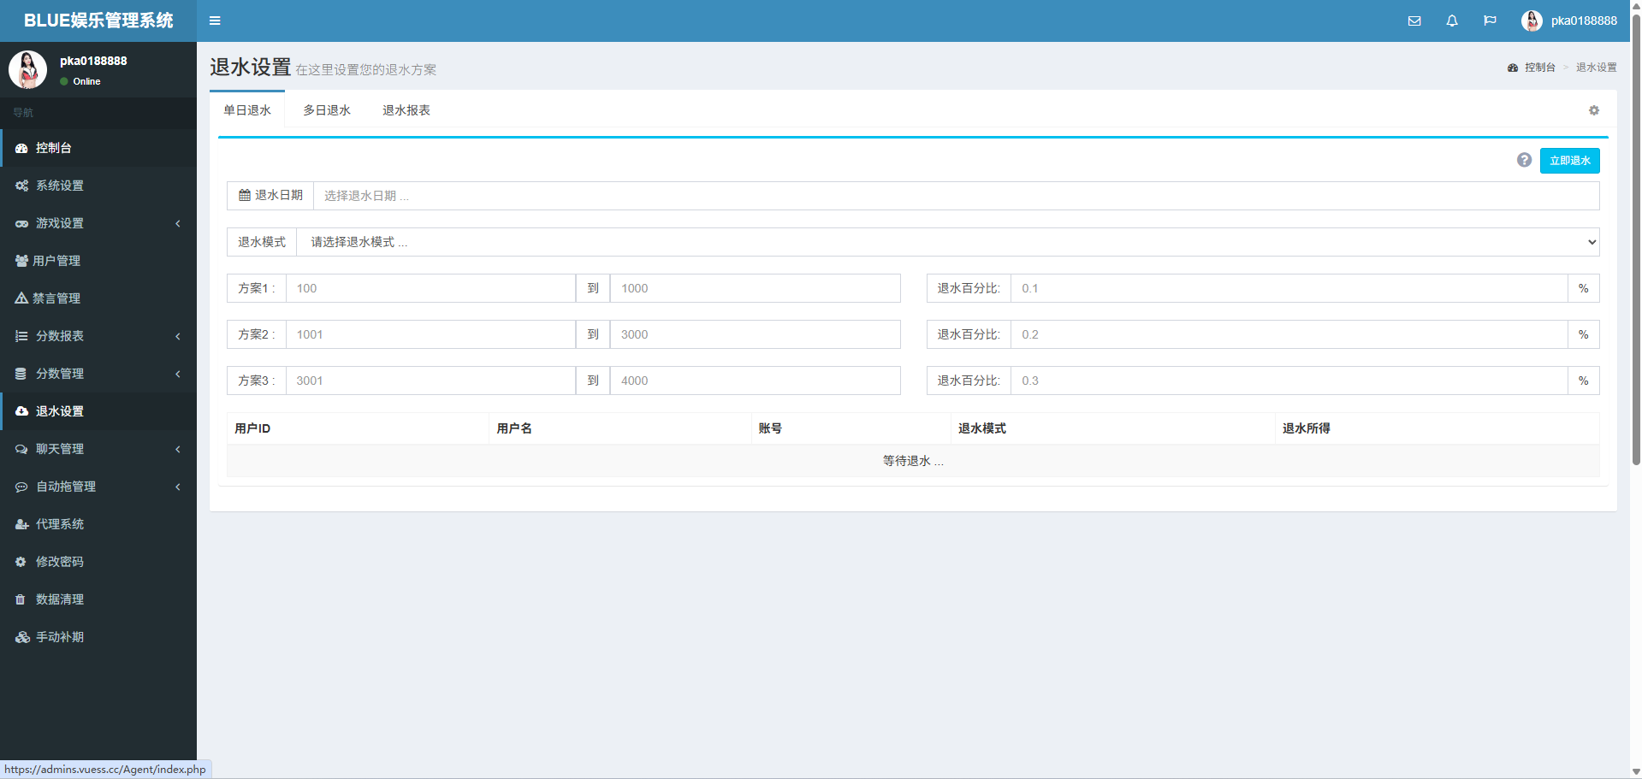This screenshot has height=779, width=1642.
Task: Expand the 游戏设置 chevron arrow
Action: pos(178,223)
